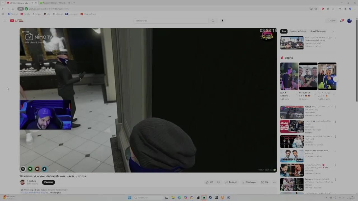This screenshot has width=358, height=201.
Task: Focus the Rechercher search field
Action: (x=171, y=21)
